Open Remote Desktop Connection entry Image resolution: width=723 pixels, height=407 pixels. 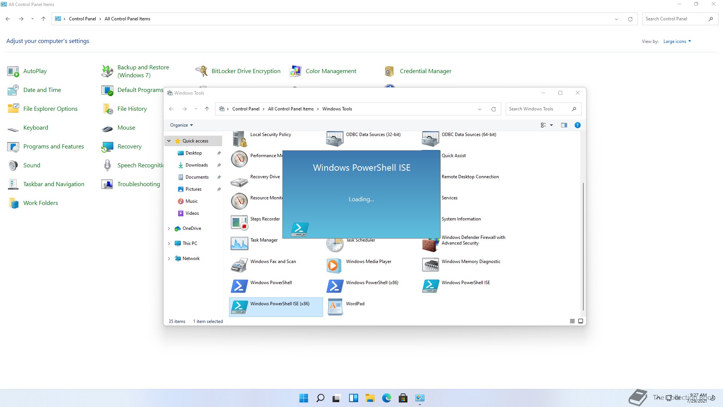click(x=470, y=177)
